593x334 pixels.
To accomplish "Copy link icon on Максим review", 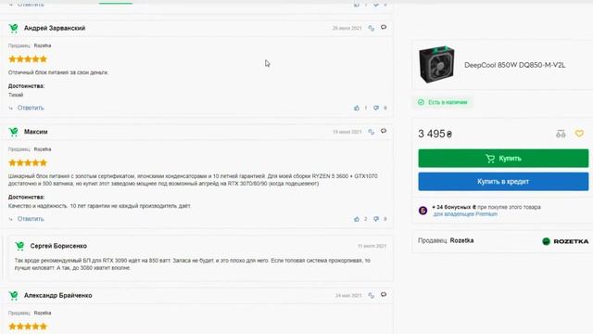I will pyautogui.click(x=372, y=132).
